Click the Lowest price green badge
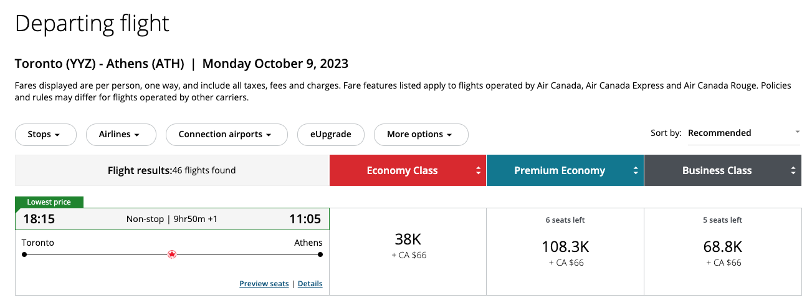Screen dimensions: 812x300 pyautogui.click(x=49, y=202)
